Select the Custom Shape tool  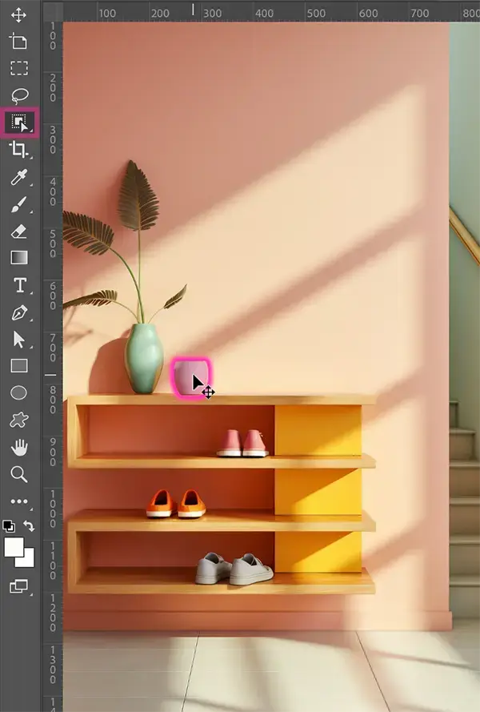pos(19,420)
